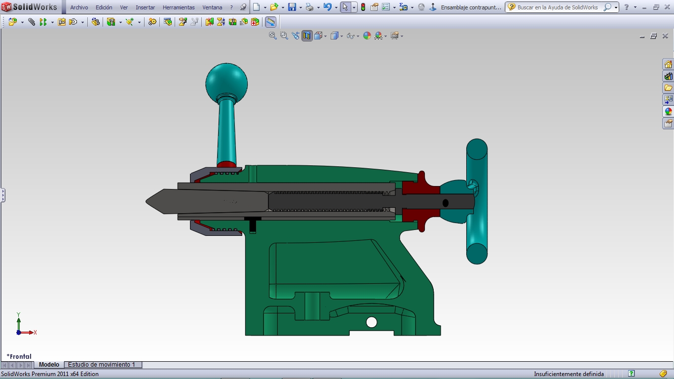Toggle the Section View icon
Image resolution: width=674 pixels, height=379 pixels.
[x=307, y=36]
